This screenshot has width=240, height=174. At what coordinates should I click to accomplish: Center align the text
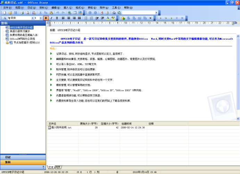[x=69, y=18]
